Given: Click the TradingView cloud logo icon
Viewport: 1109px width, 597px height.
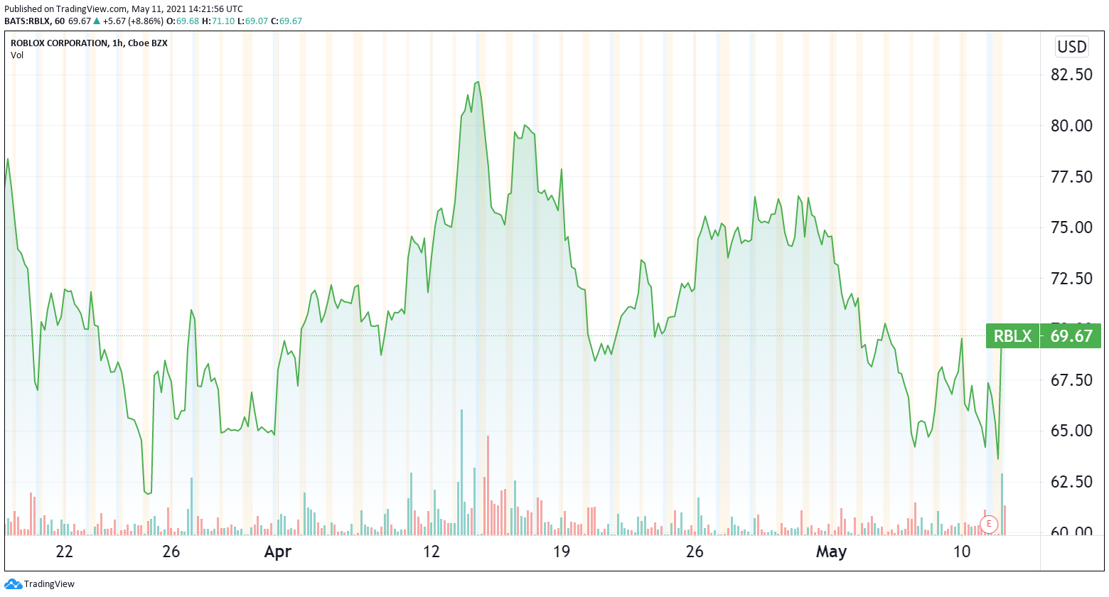Looking at the screenshot, I should point(13,584).
